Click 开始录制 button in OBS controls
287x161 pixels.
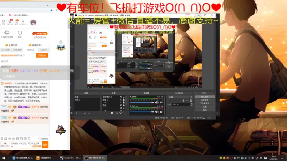(204, 100)
